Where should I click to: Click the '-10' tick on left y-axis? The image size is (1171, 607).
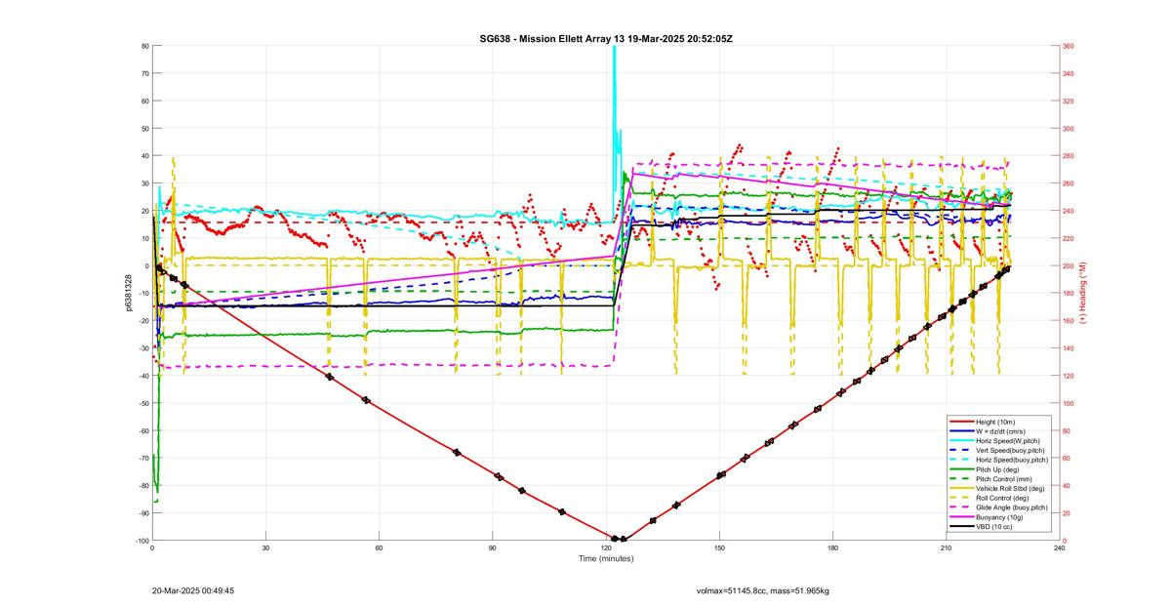click(142, 293)
